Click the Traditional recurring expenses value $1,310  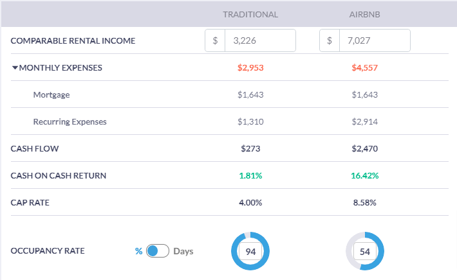tap(250, 121)
